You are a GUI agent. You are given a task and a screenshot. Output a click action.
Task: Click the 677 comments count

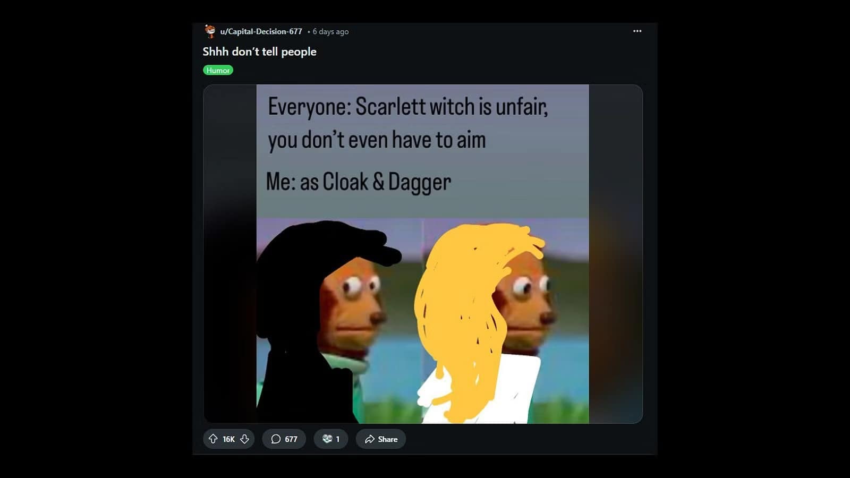point(291,439)
